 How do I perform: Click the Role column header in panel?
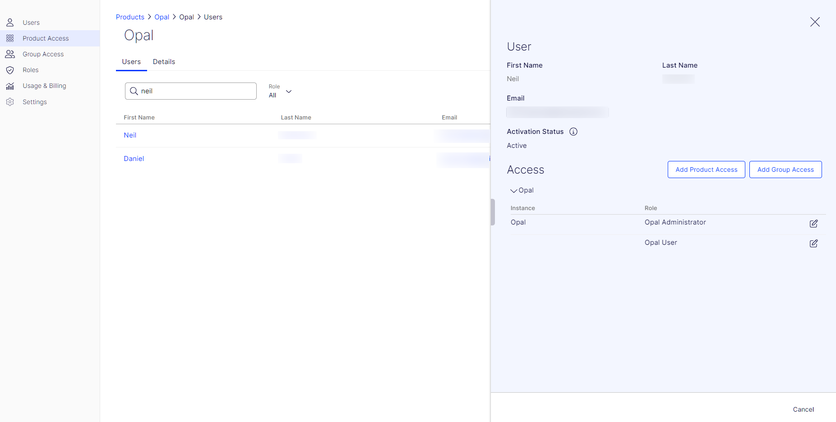(651, 208)
